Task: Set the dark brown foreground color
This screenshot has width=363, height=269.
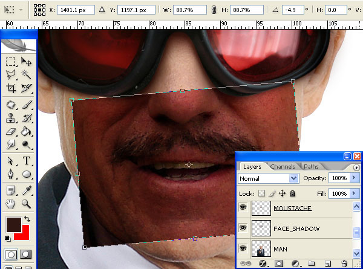Action: pyautogui.click(x=14, y=225)
